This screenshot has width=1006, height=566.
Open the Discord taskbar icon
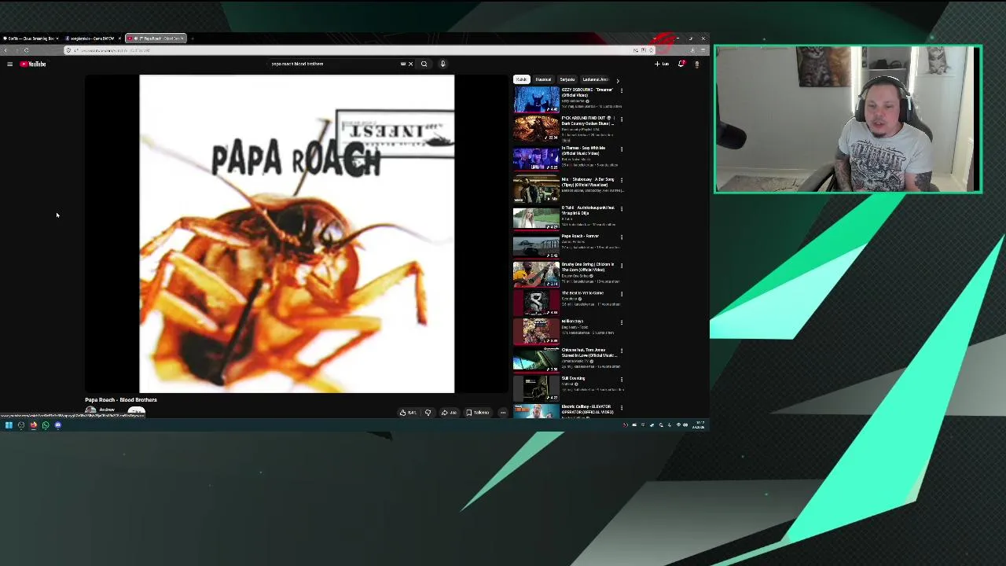[58, 425]
